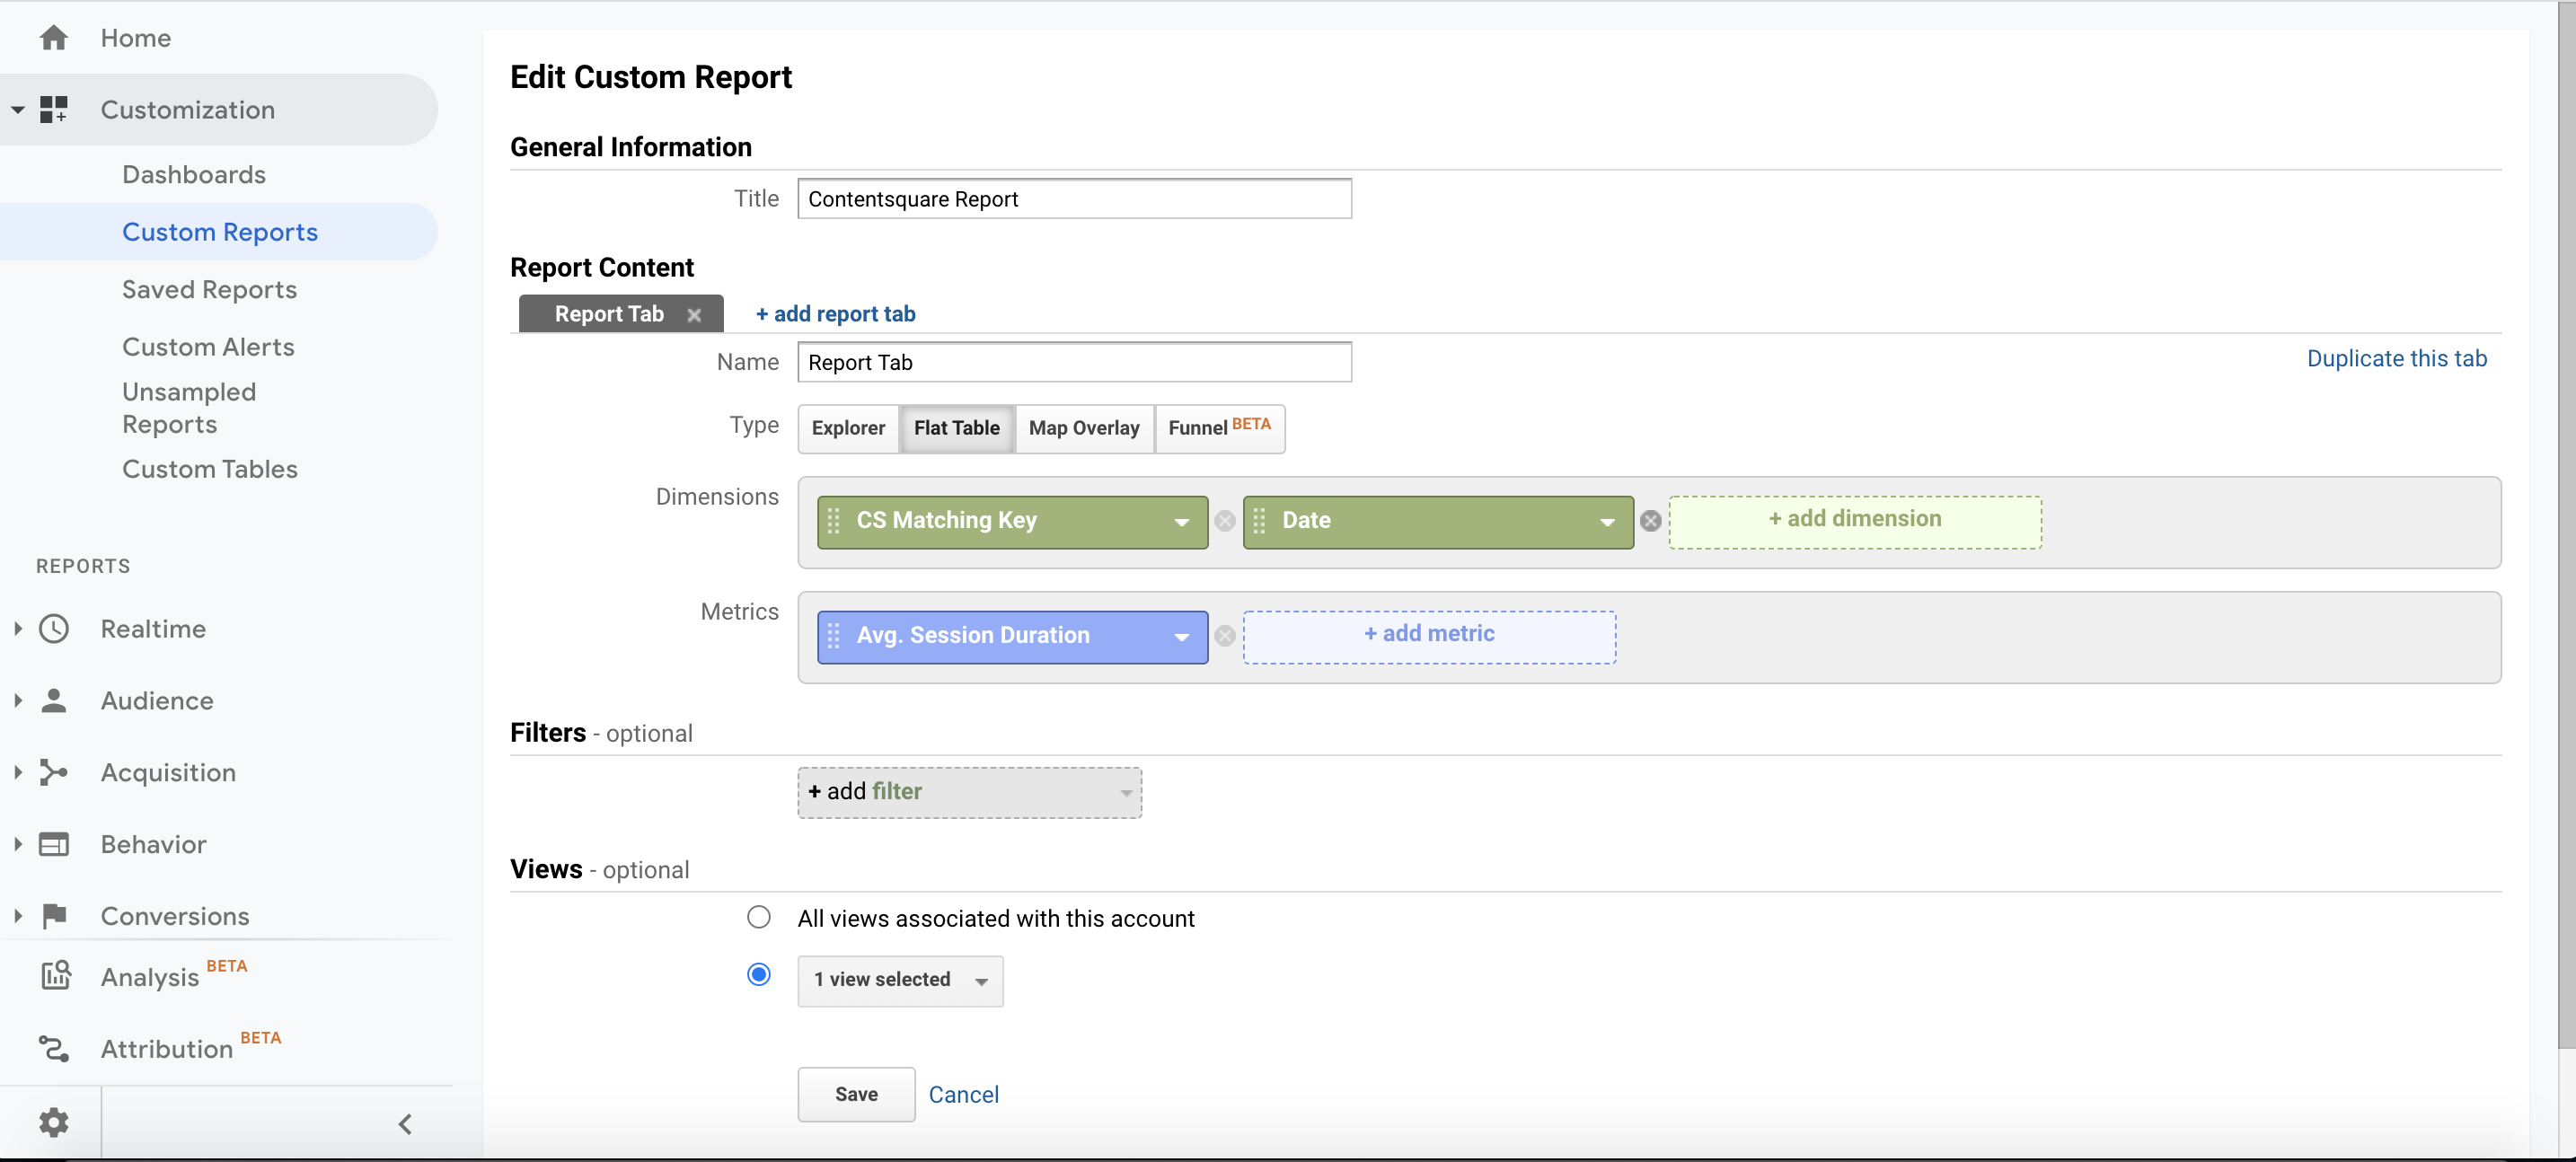Expand the Acquisition reports arrow
Image resolution: width=2576 pixels, height=1162 pixels.
click(x=18, y=773)
